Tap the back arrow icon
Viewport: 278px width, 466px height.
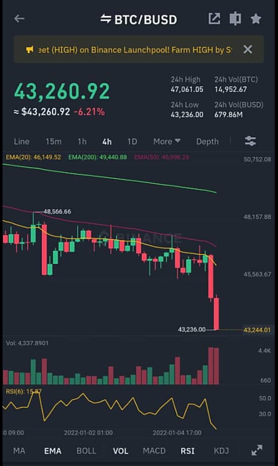click(19, 19)
